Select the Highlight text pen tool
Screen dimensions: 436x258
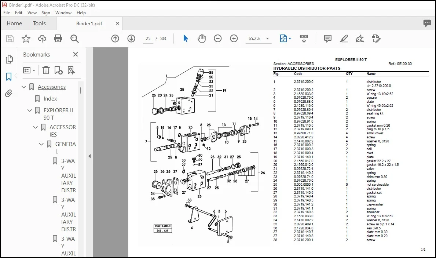pos(344,39)
